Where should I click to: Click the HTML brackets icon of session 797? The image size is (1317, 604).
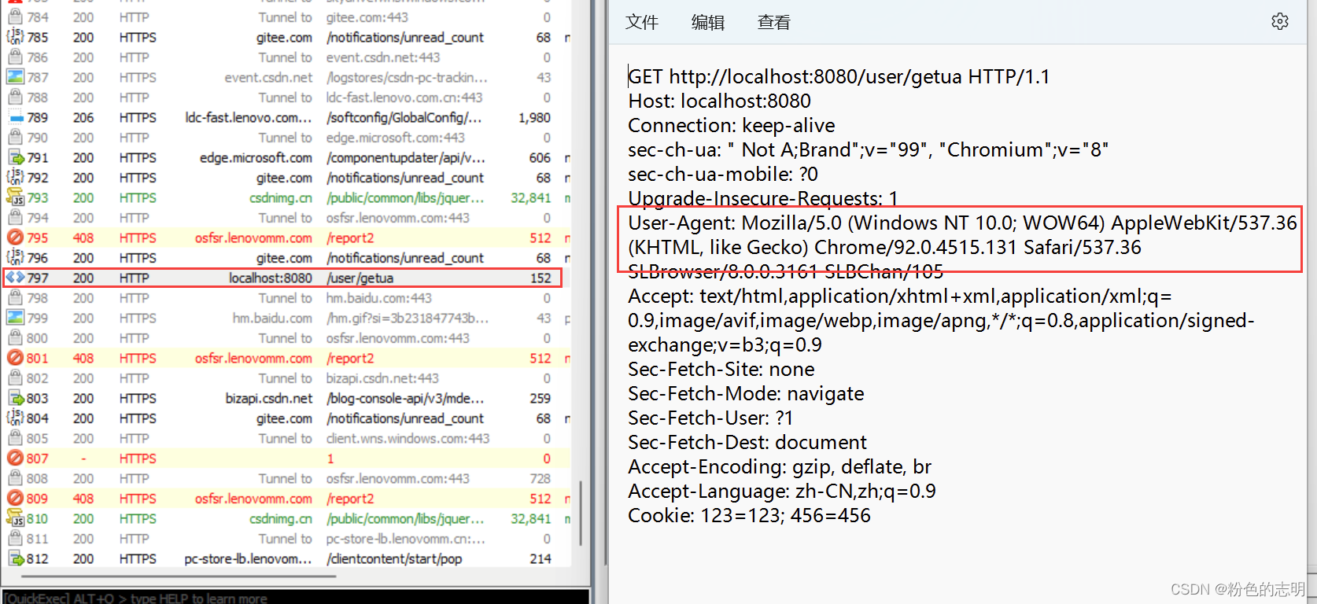tap(15, 278)
